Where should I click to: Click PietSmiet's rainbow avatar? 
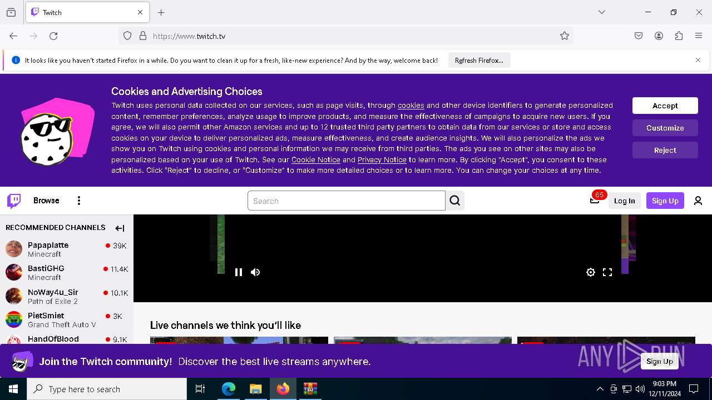(14, 319)
